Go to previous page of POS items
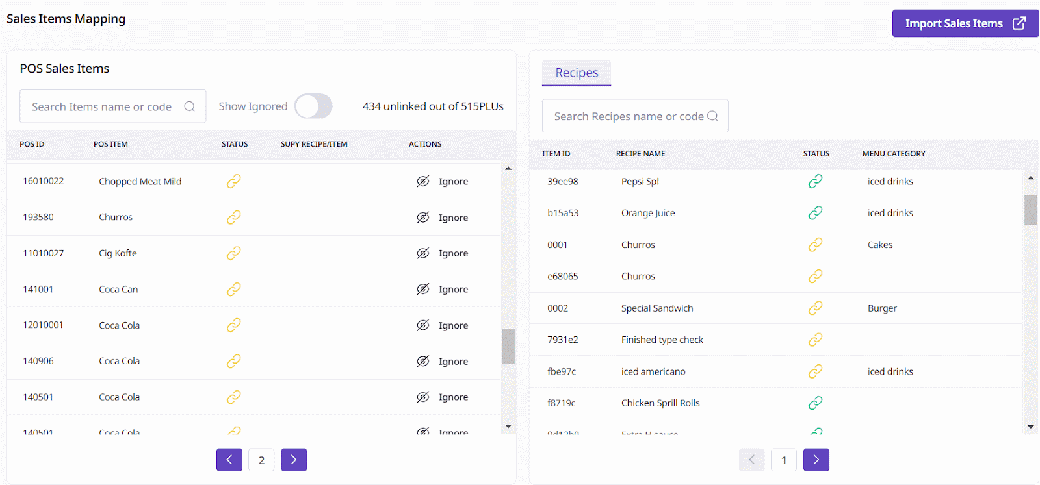This screenshot has height=485, width=1040. tap(229, 460)
